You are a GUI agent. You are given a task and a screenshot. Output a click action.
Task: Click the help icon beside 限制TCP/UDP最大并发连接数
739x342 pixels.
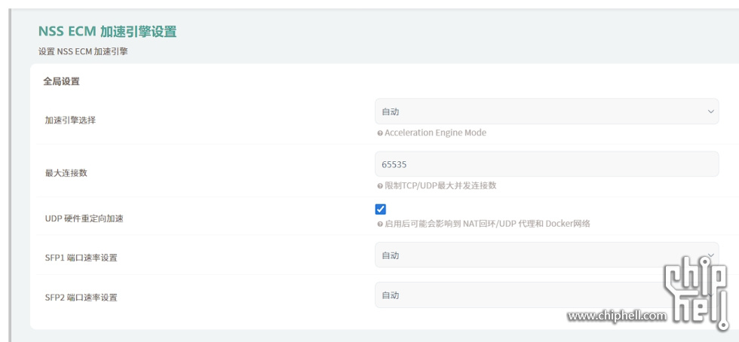coord(380,186)
